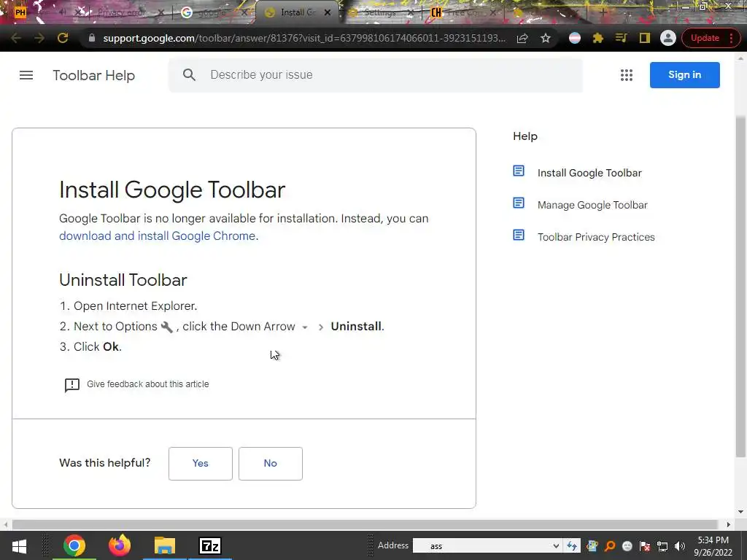Open the Extensions puzzle menu
Screen dimensions: 747x560
[598, 38]
